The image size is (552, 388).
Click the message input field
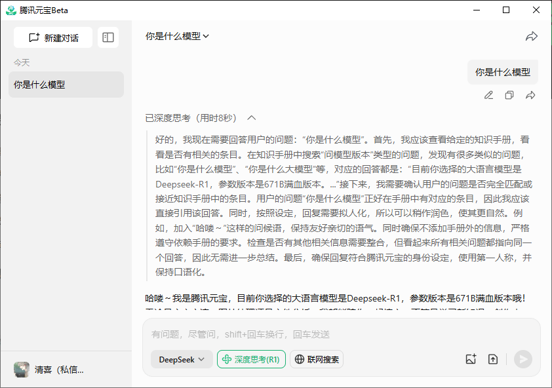(x=295, y=336)
